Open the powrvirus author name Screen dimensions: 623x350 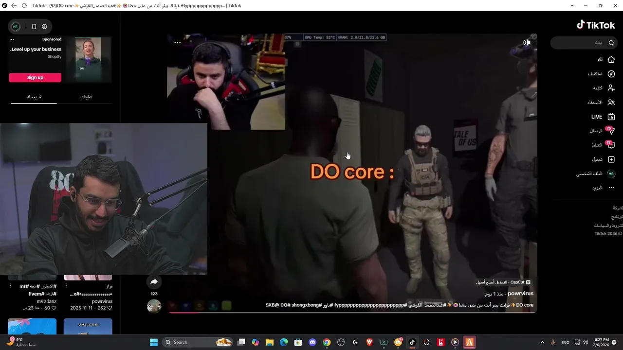click(520, 294)
